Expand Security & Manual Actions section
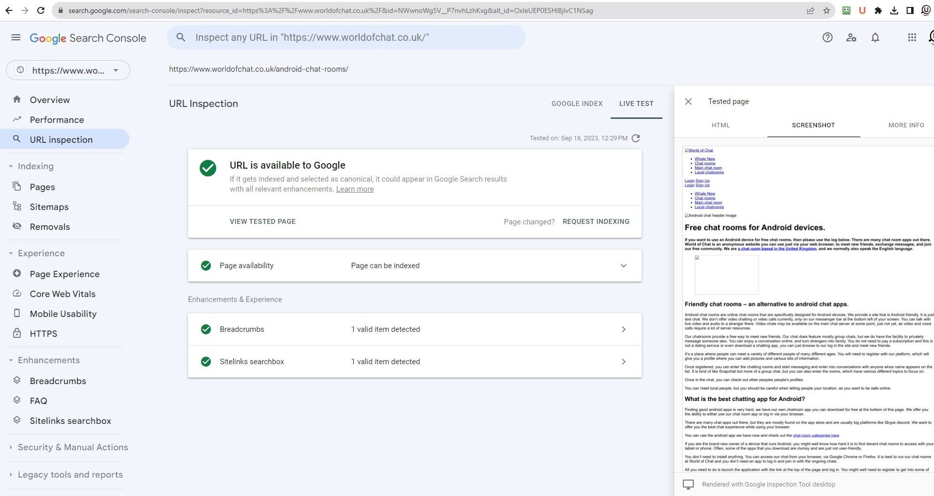934x496 pixels. tap(11, 447)
